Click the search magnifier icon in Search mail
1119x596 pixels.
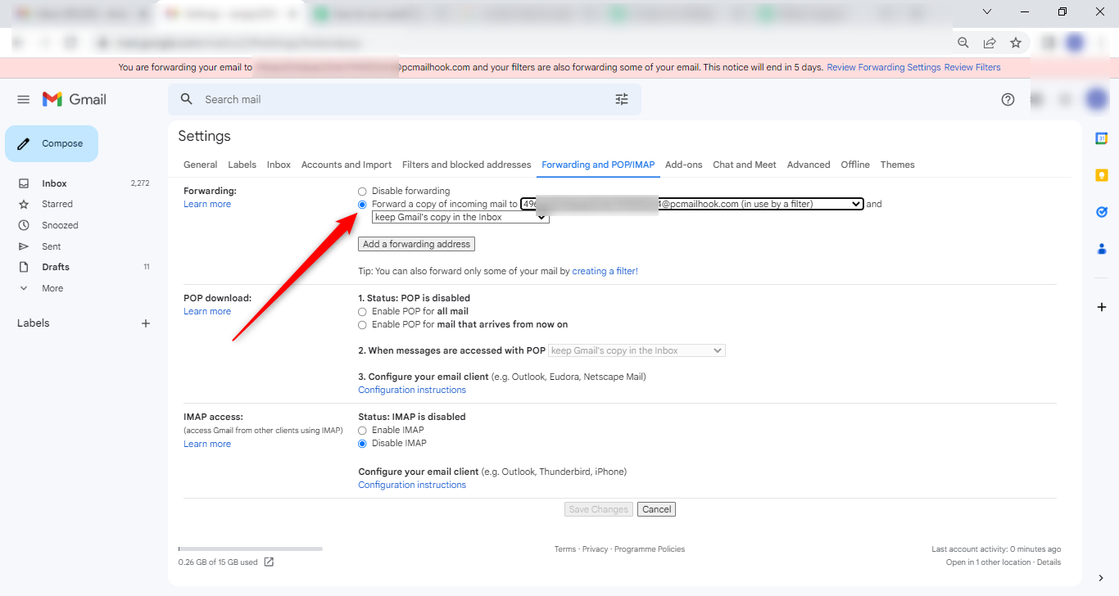click(187, 99)
